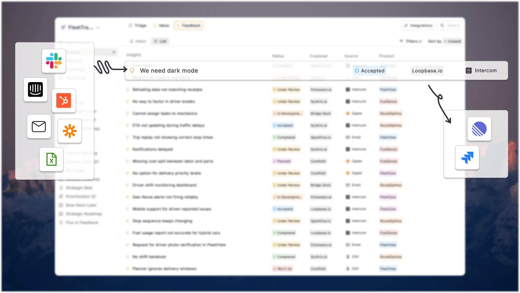
Task: Click the Status column header
Action: pos(278,56)
